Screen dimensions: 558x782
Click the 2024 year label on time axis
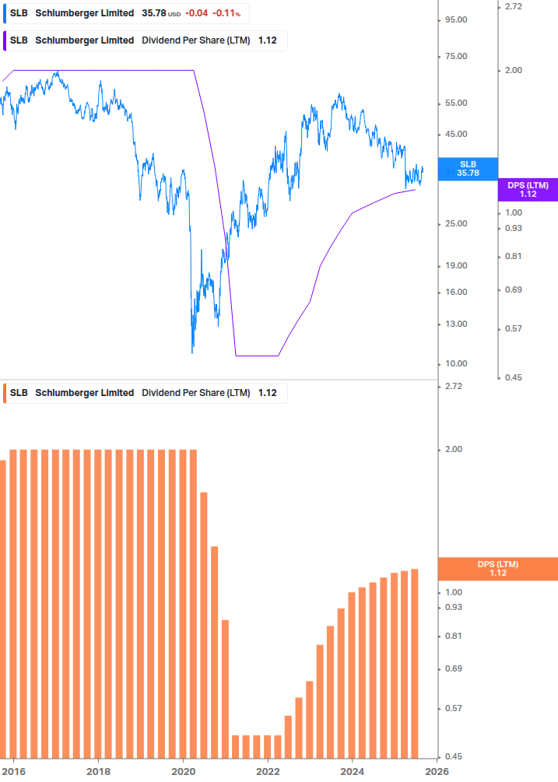352,772
